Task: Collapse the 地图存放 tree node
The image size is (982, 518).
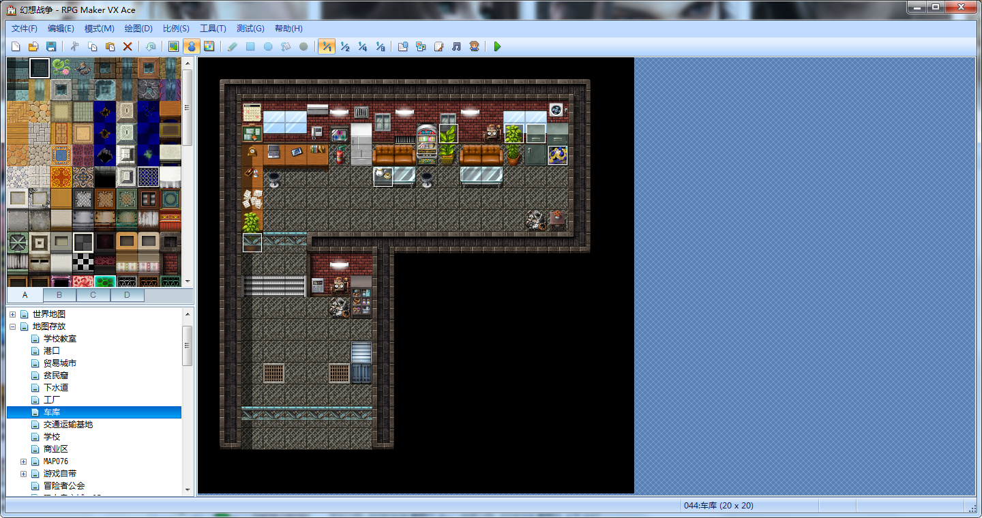Action: (x=12, y=326)
